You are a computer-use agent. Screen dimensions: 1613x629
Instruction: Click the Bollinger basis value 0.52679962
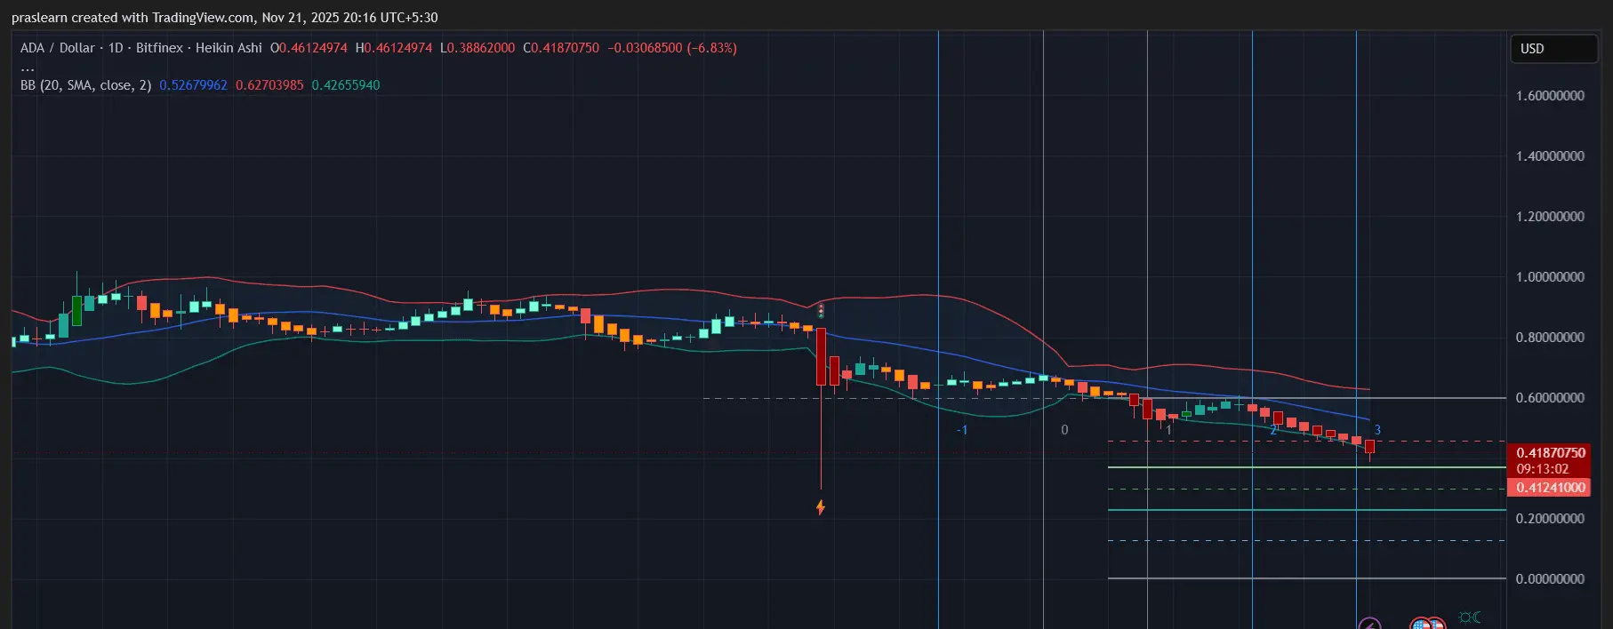coord(193,85)
